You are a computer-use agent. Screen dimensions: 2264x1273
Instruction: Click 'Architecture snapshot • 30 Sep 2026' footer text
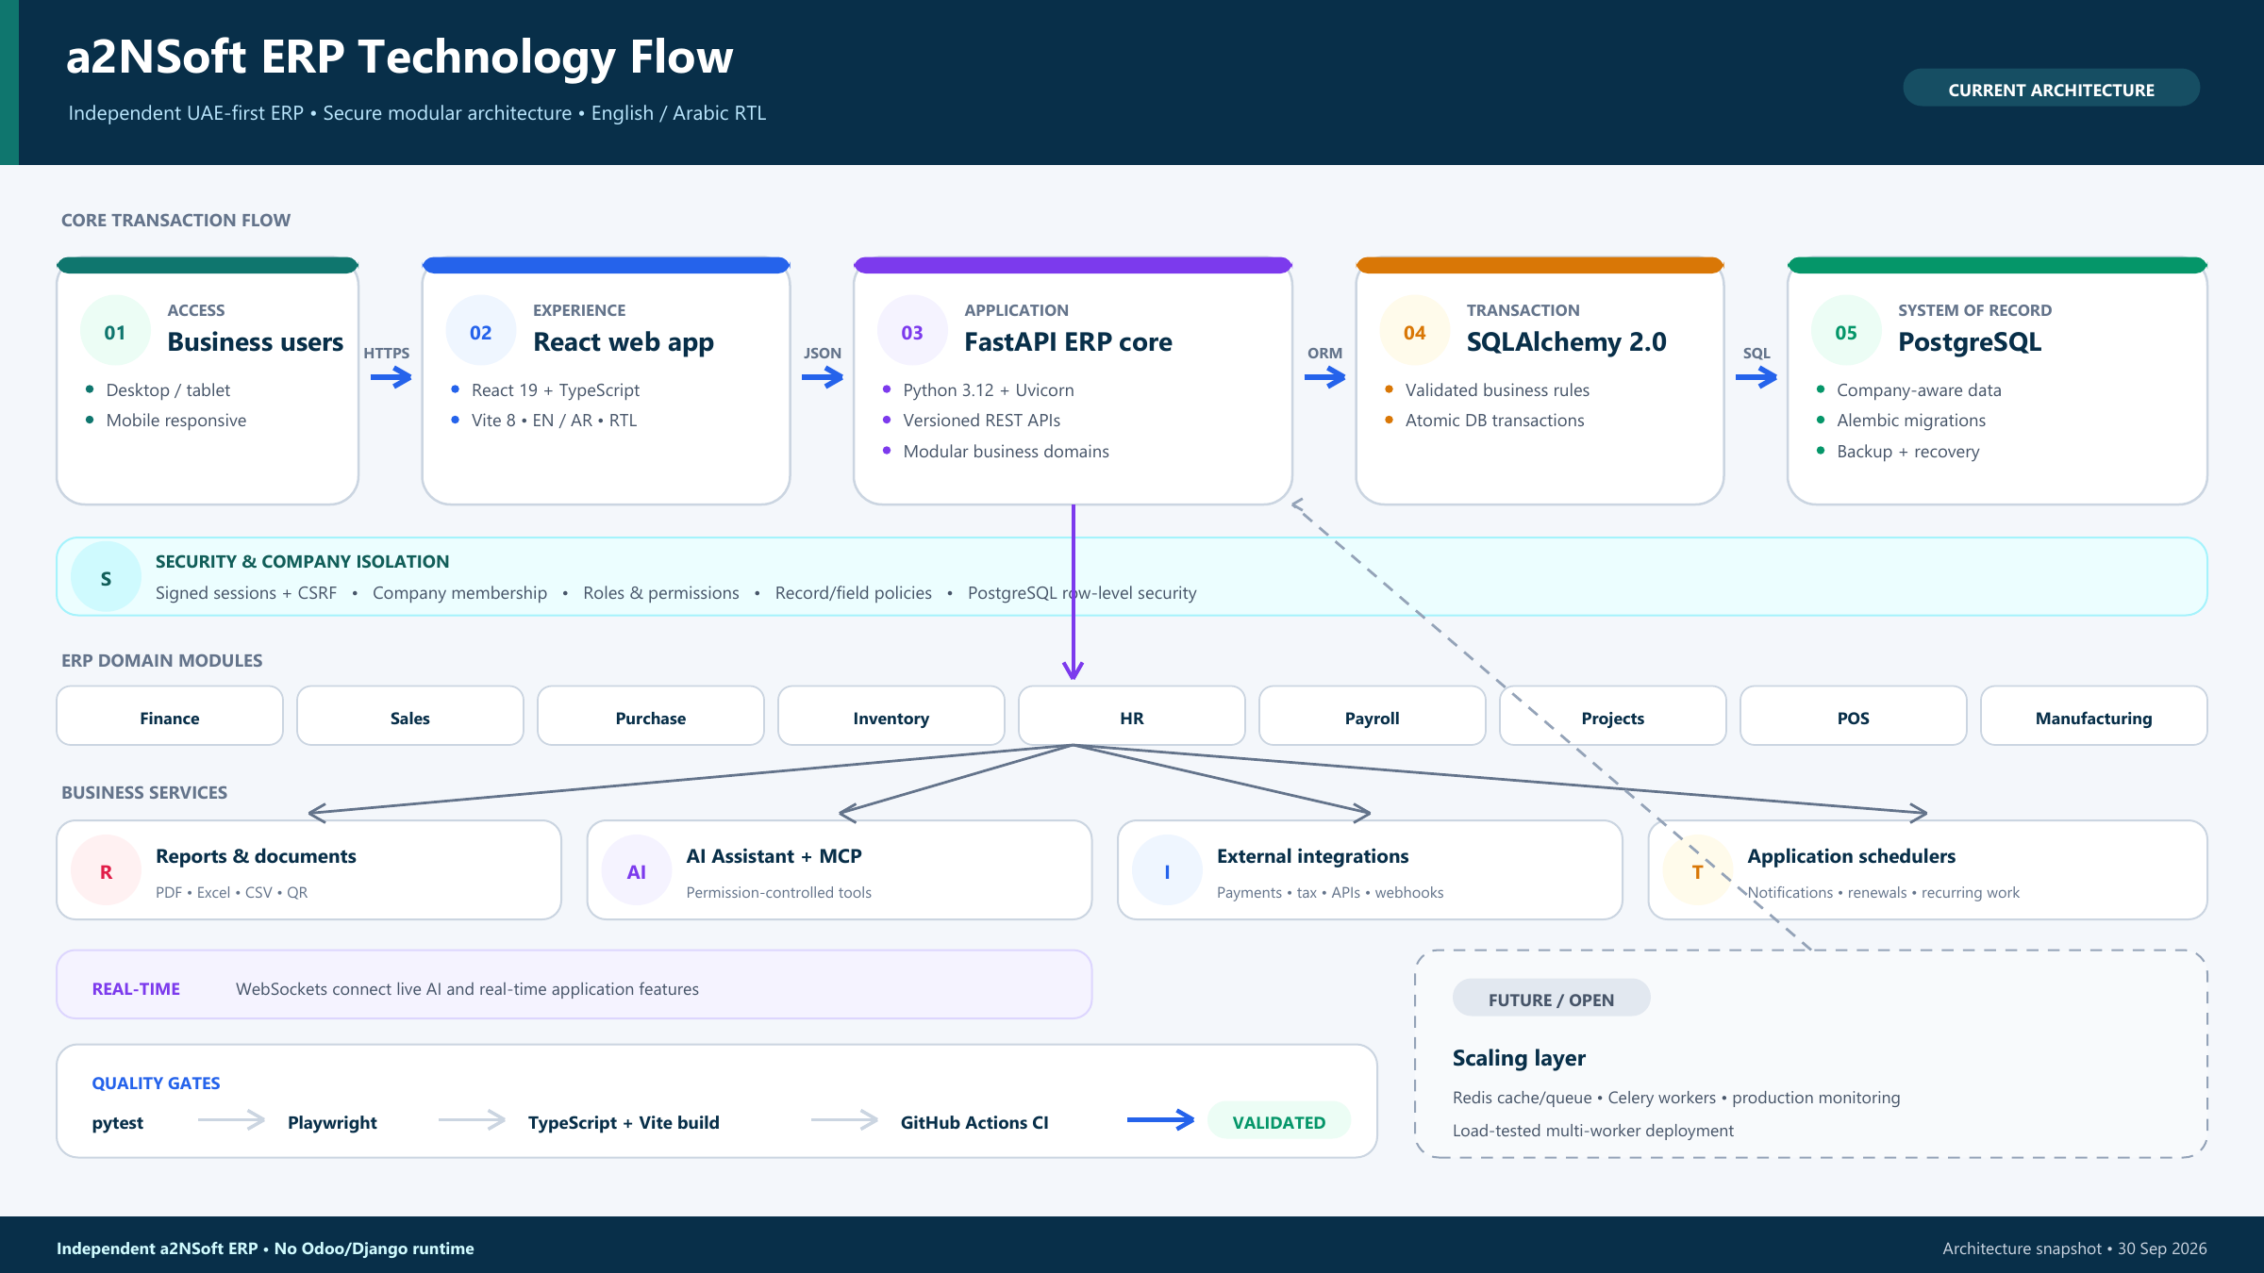(x=2074, y=1248)
